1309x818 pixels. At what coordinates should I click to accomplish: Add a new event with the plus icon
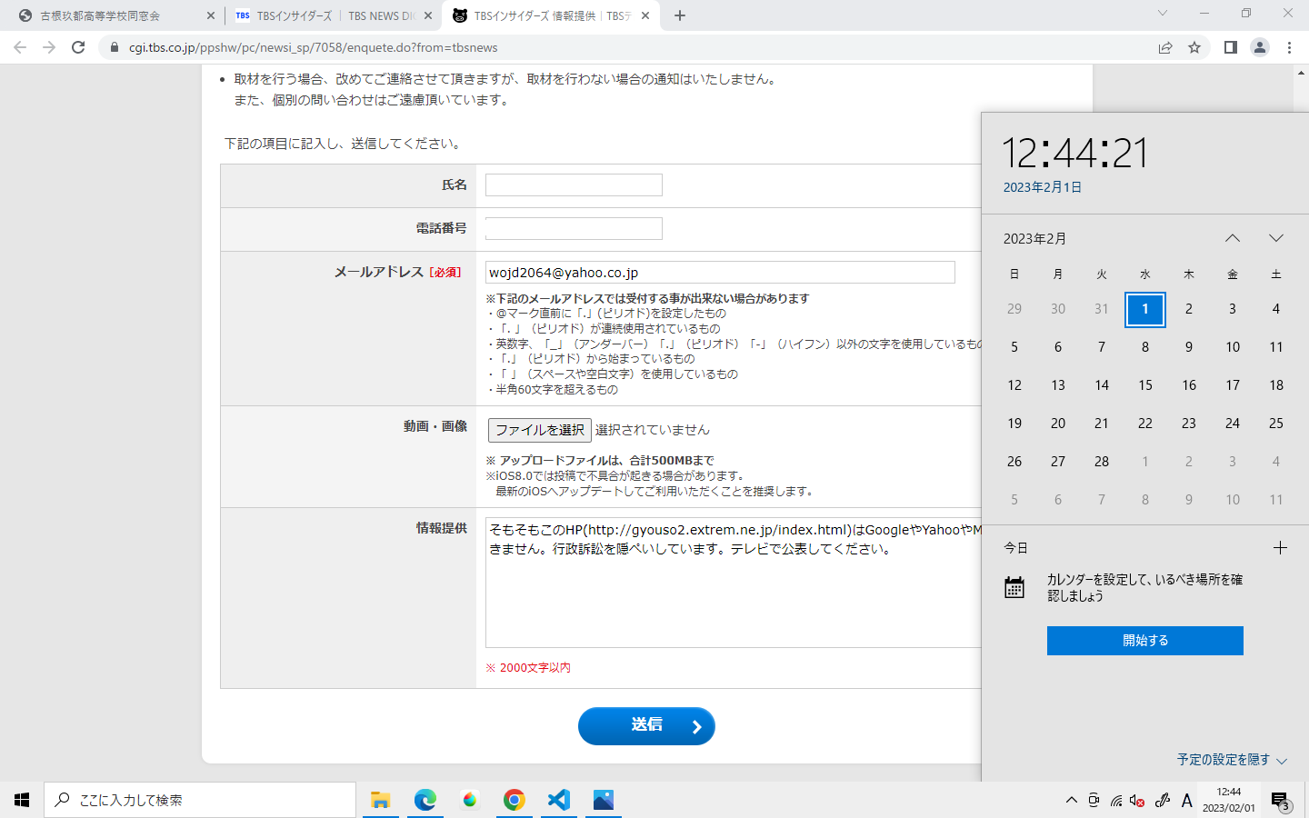pyautogui.click(x=1280, y=547)
